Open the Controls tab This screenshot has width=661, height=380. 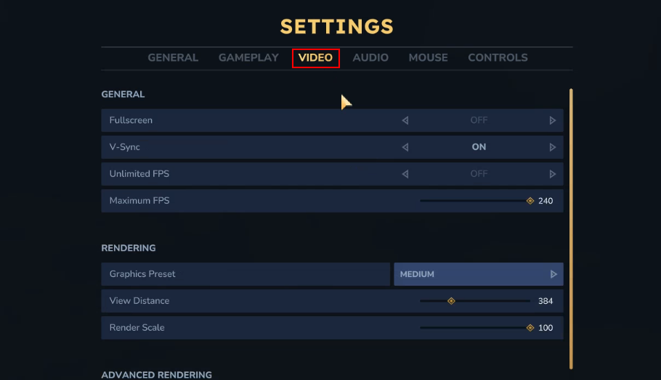click(498, 58)
